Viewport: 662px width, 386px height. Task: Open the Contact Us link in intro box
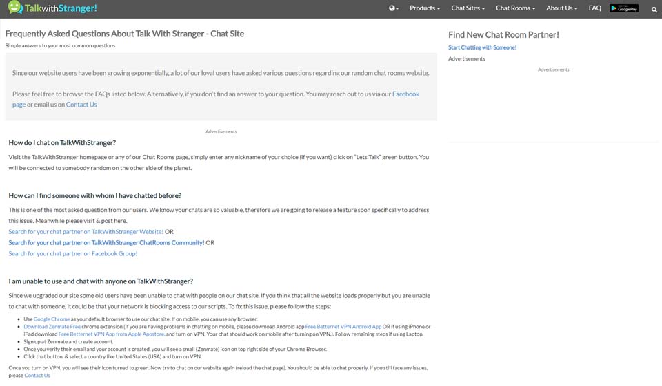pos(81,105)
